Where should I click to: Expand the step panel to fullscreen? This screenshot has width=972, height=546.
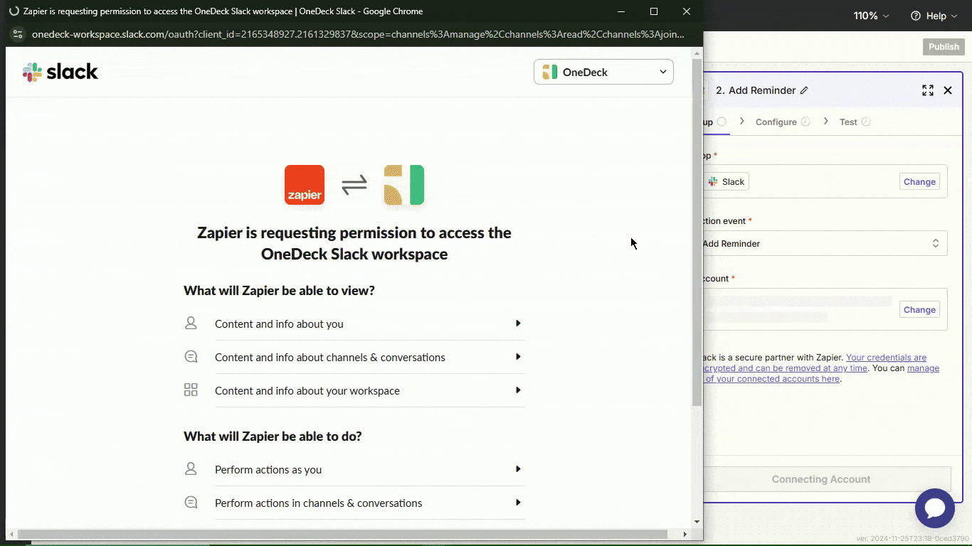928,90
